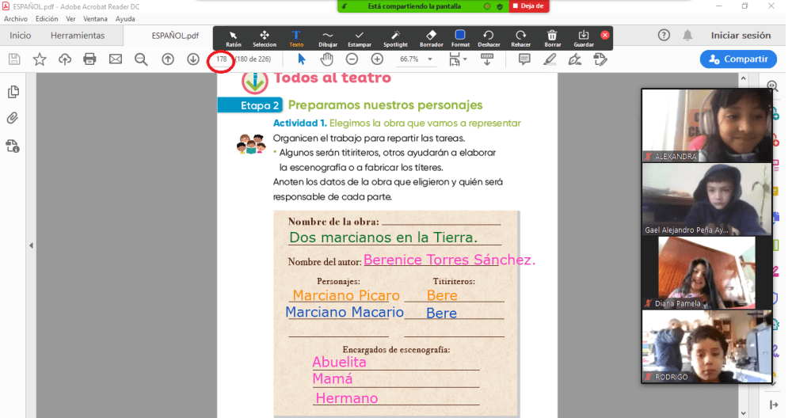
Task: Toggle the Ratón mouse mode
Action: coord(233,38)
